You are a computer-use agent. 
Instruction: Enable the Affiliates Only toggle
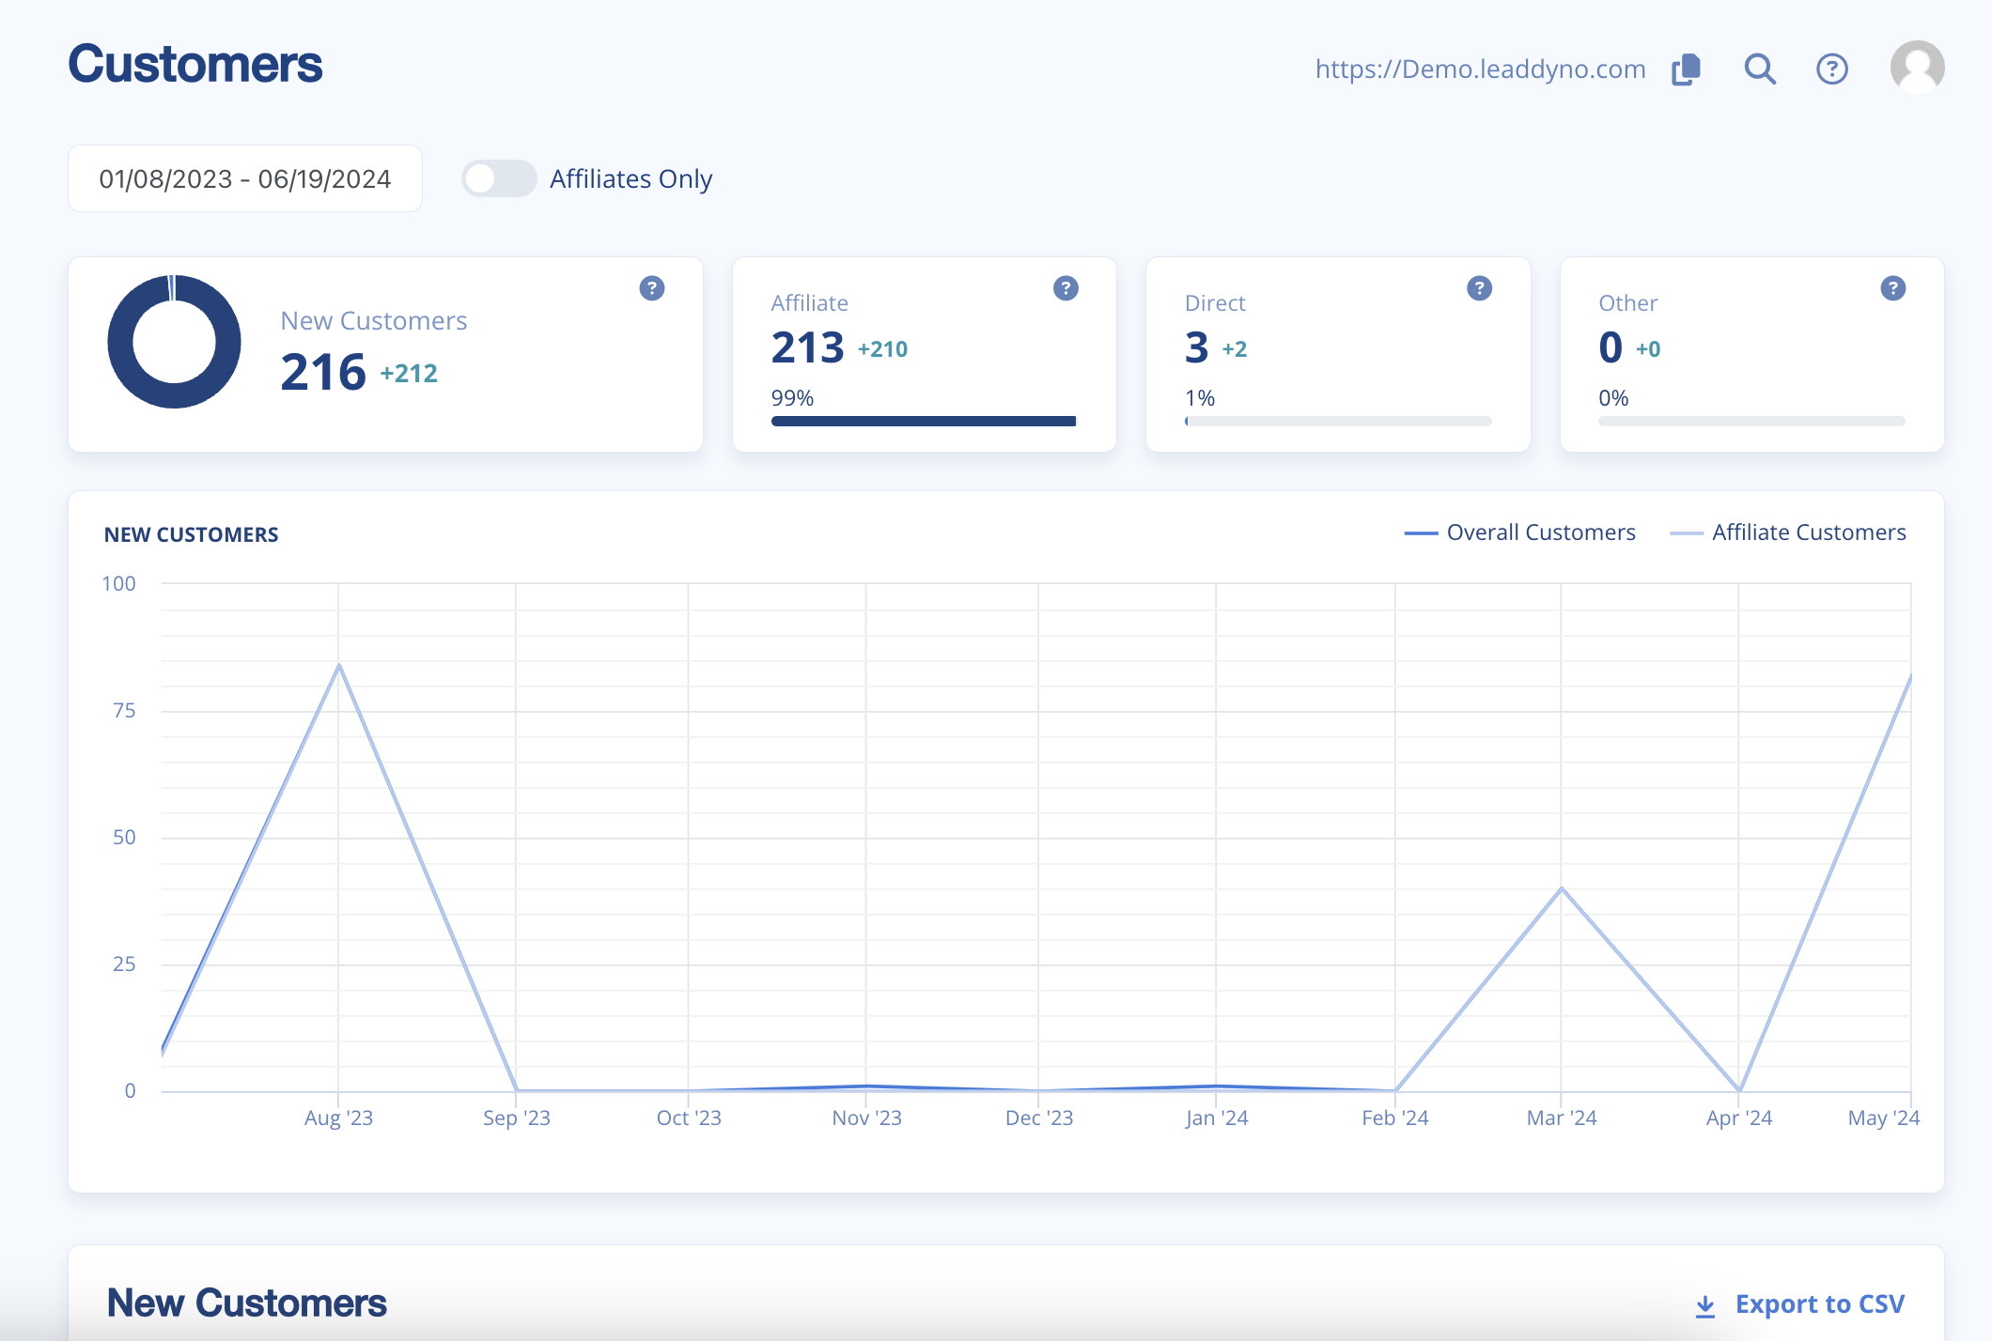(498, 178)
